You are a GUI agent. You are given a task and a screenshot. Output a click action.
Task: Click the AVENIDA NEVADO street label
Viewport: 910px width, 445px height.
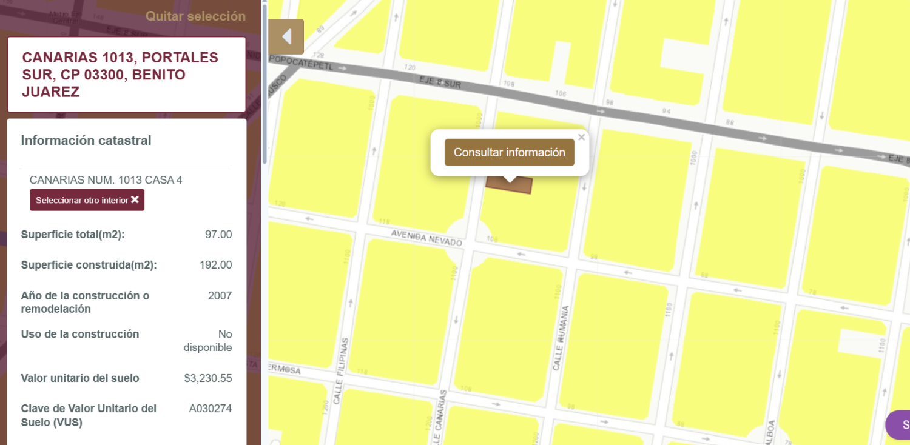(426, 238)
